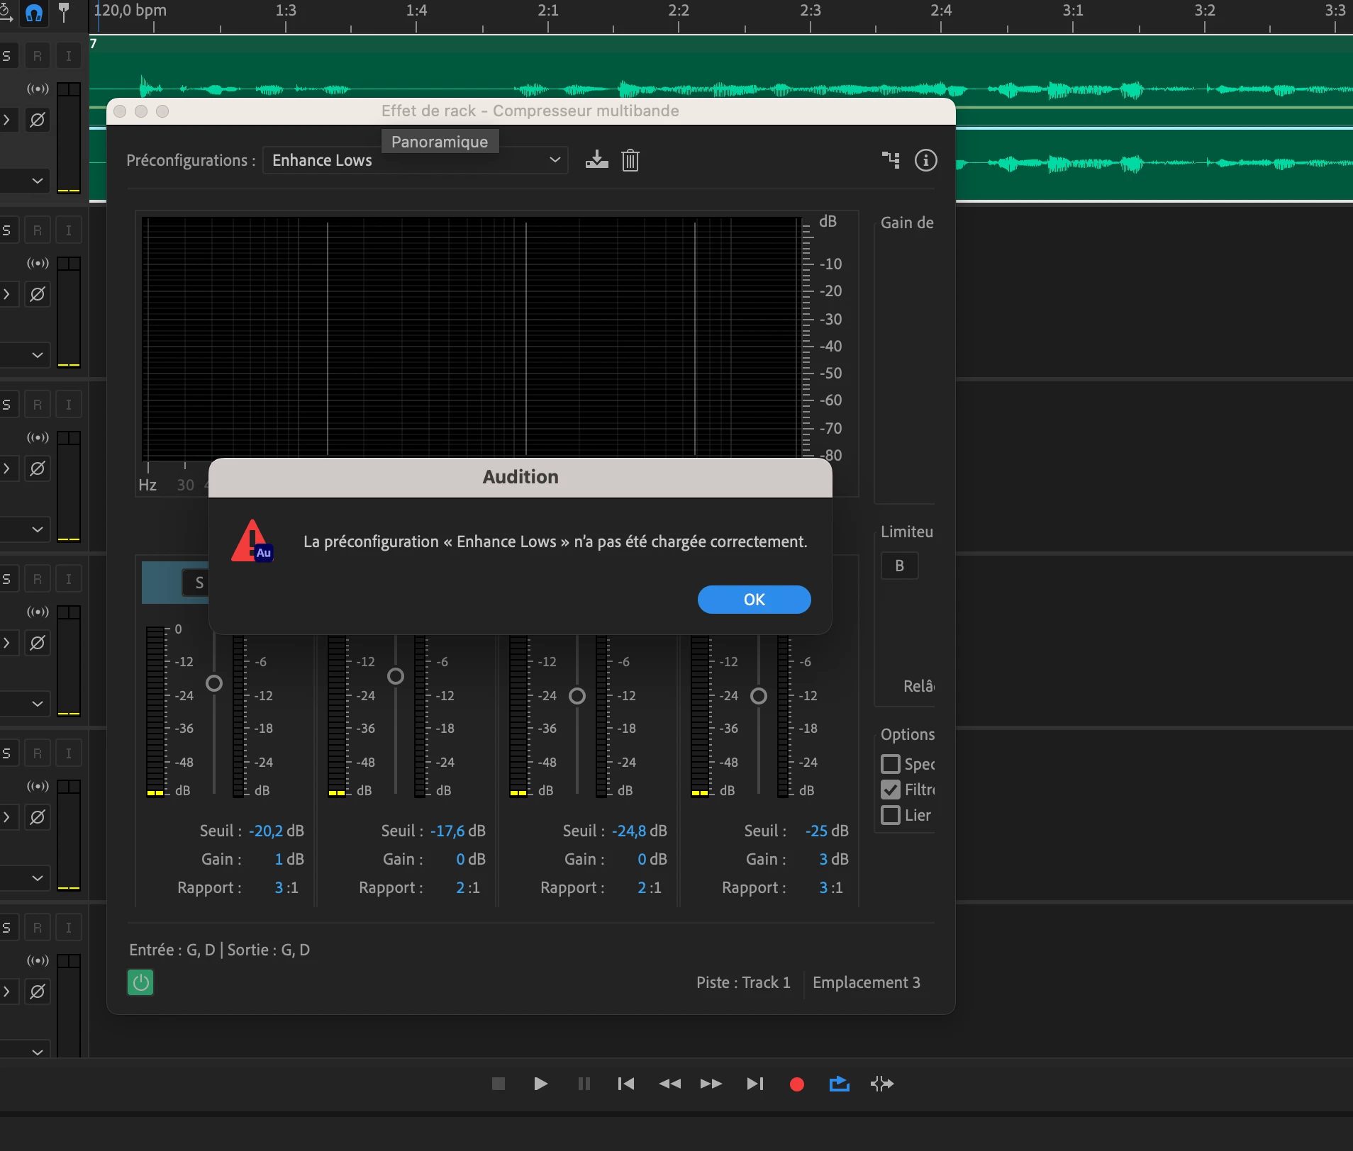Click the ((•)) icon on the topmost track

(38, 89)
